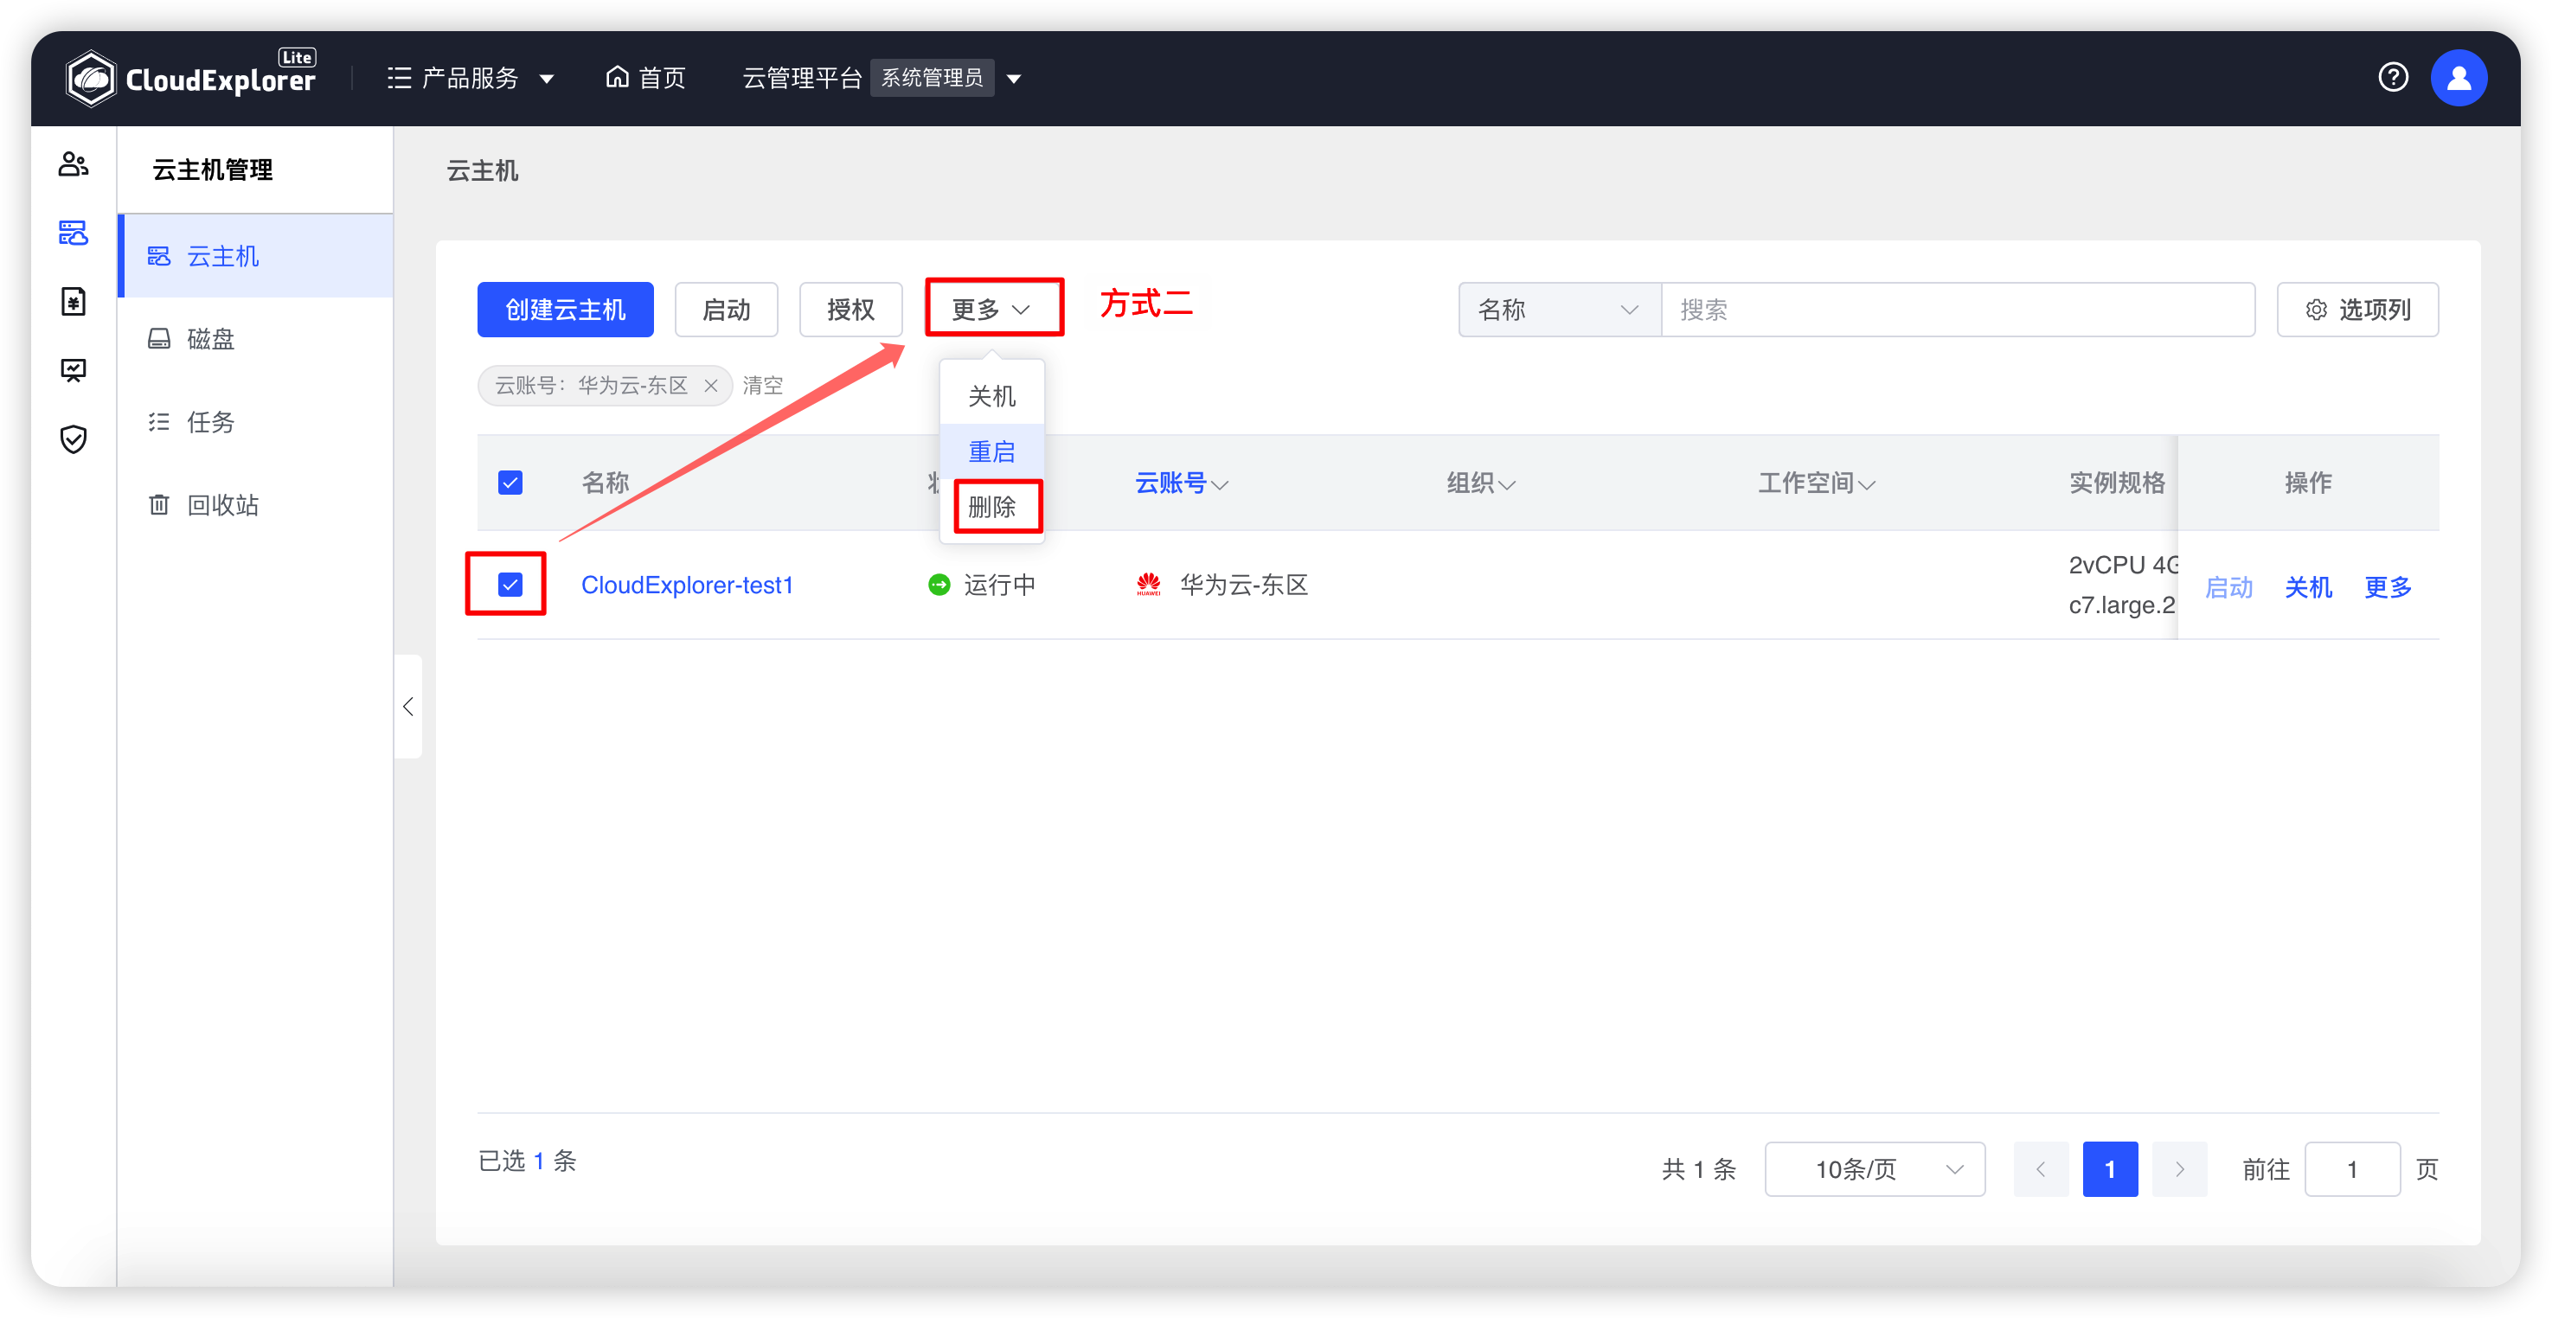The image size is (2552, 1318).
Task: Open the user avatar menu
Action: pyautogui.click(x=2458, y=77)
